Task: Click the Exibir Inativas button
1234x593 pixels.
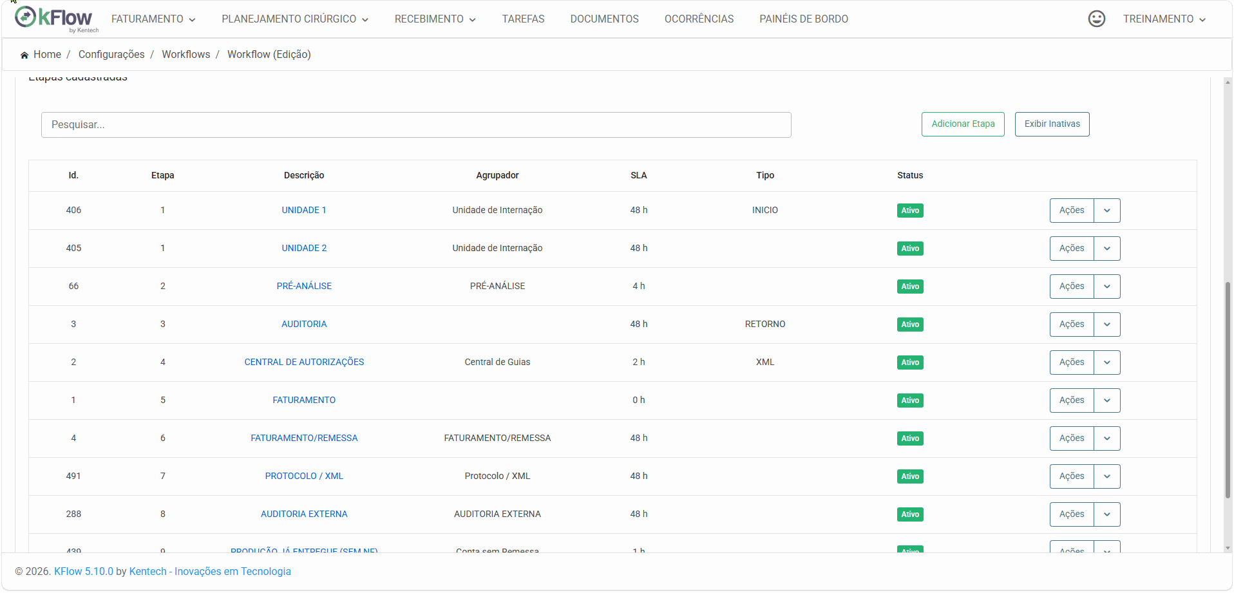Action: (x=1052, y=124)
